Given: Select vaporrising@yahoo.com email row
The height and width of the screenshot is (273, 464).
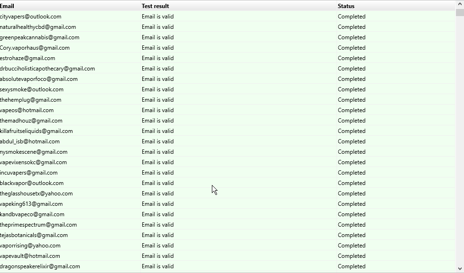Looking at the screenshot, I should pos(30,246).
